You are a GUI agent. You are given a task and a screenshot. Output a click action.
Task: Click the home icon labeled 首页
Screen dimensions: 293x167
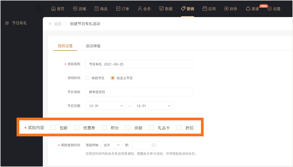(53, 9)
